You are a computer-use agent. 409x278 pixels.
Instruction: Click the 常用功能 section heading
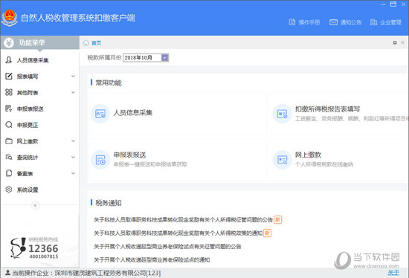109,83
